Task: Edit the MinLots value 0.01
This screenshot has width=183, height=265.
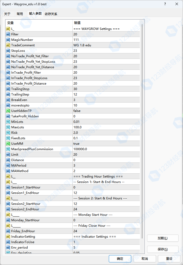Action: [x=106, y=122]
